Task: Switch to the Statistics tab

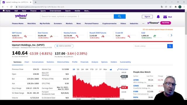Action: point(50,62)
